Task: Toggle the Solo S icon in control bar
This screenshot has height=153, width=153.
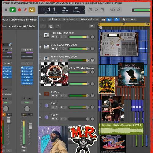Action: point(102,10)
